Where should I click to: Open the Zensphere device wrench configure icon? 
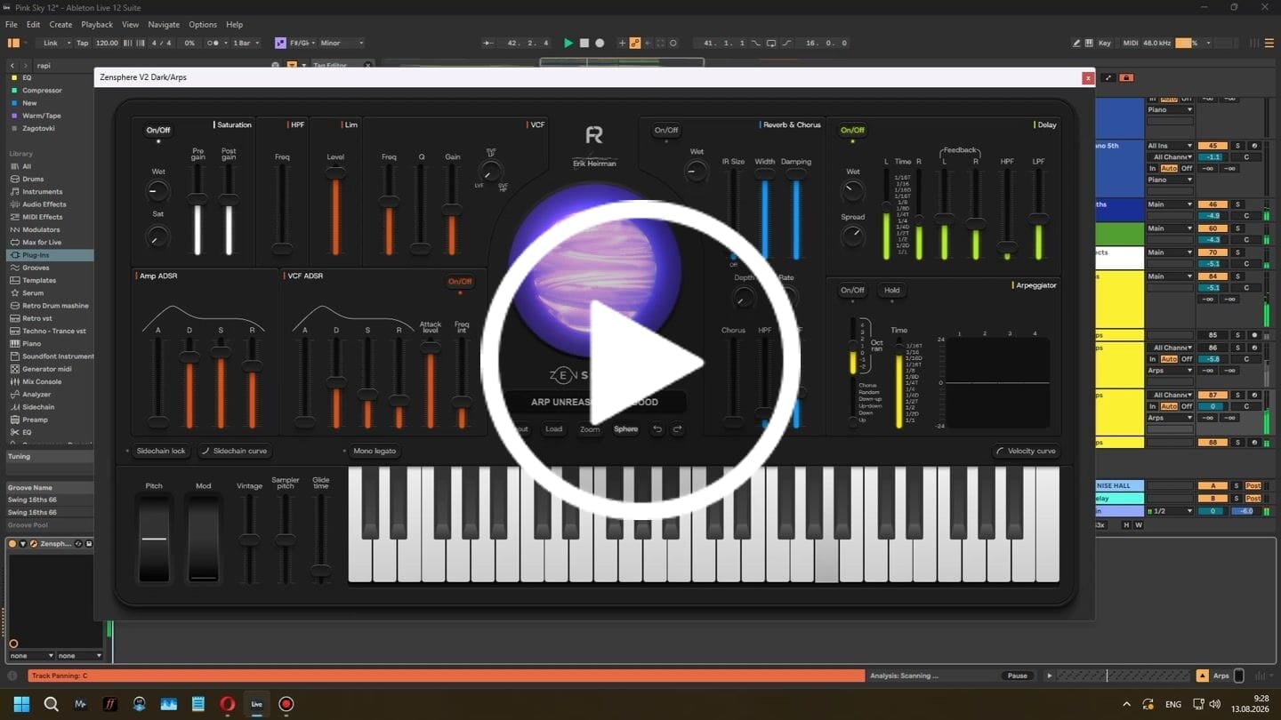click(33, 544)
